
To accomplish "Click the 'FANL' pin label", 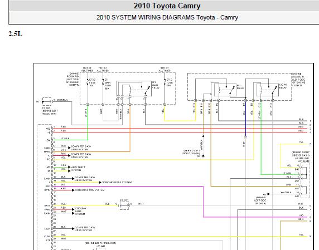I will (x=47, y=209).
